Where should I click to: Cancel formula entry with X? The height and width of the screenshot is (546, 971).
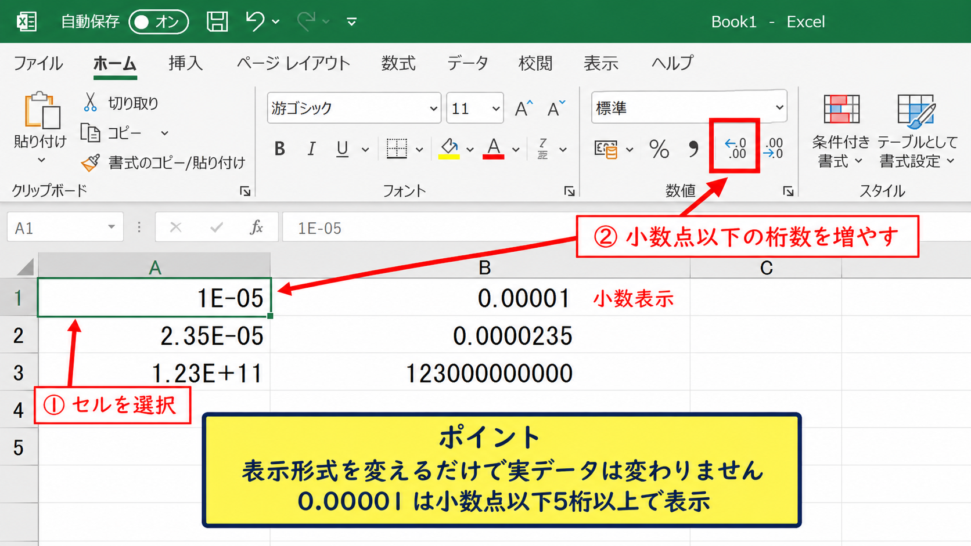175,227
